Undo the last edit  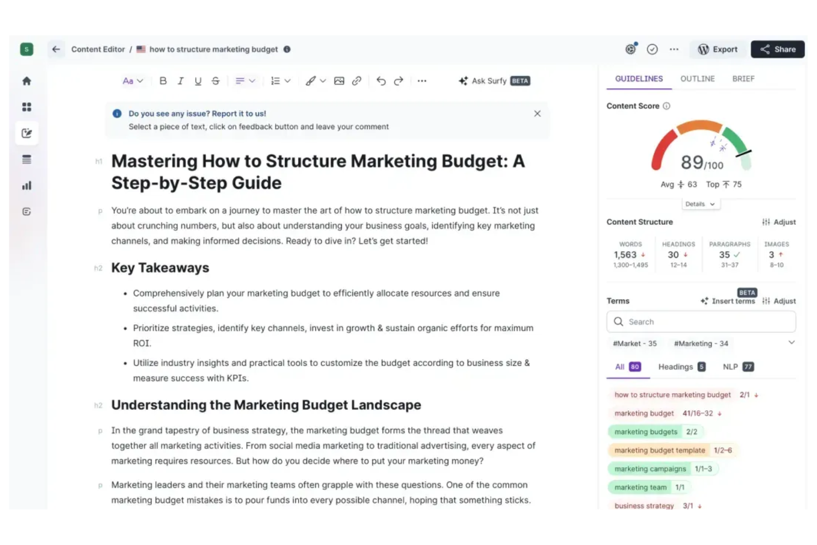tap(381, 81)
